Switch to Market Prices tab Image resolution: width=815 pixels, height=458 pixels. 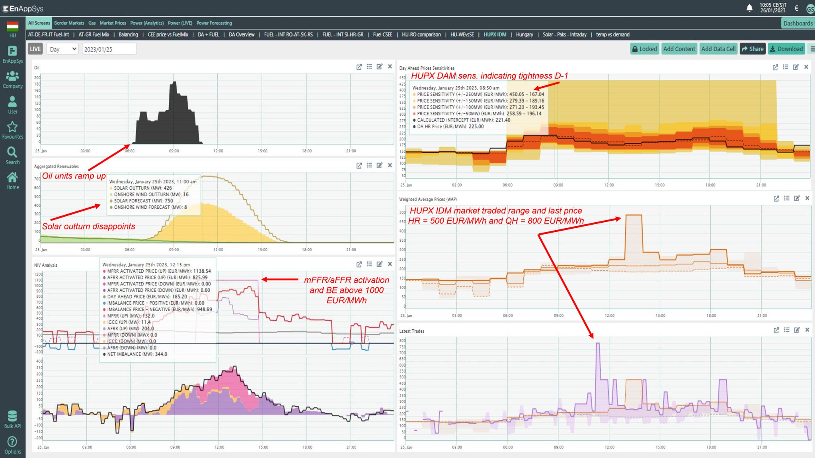(113, 23)
